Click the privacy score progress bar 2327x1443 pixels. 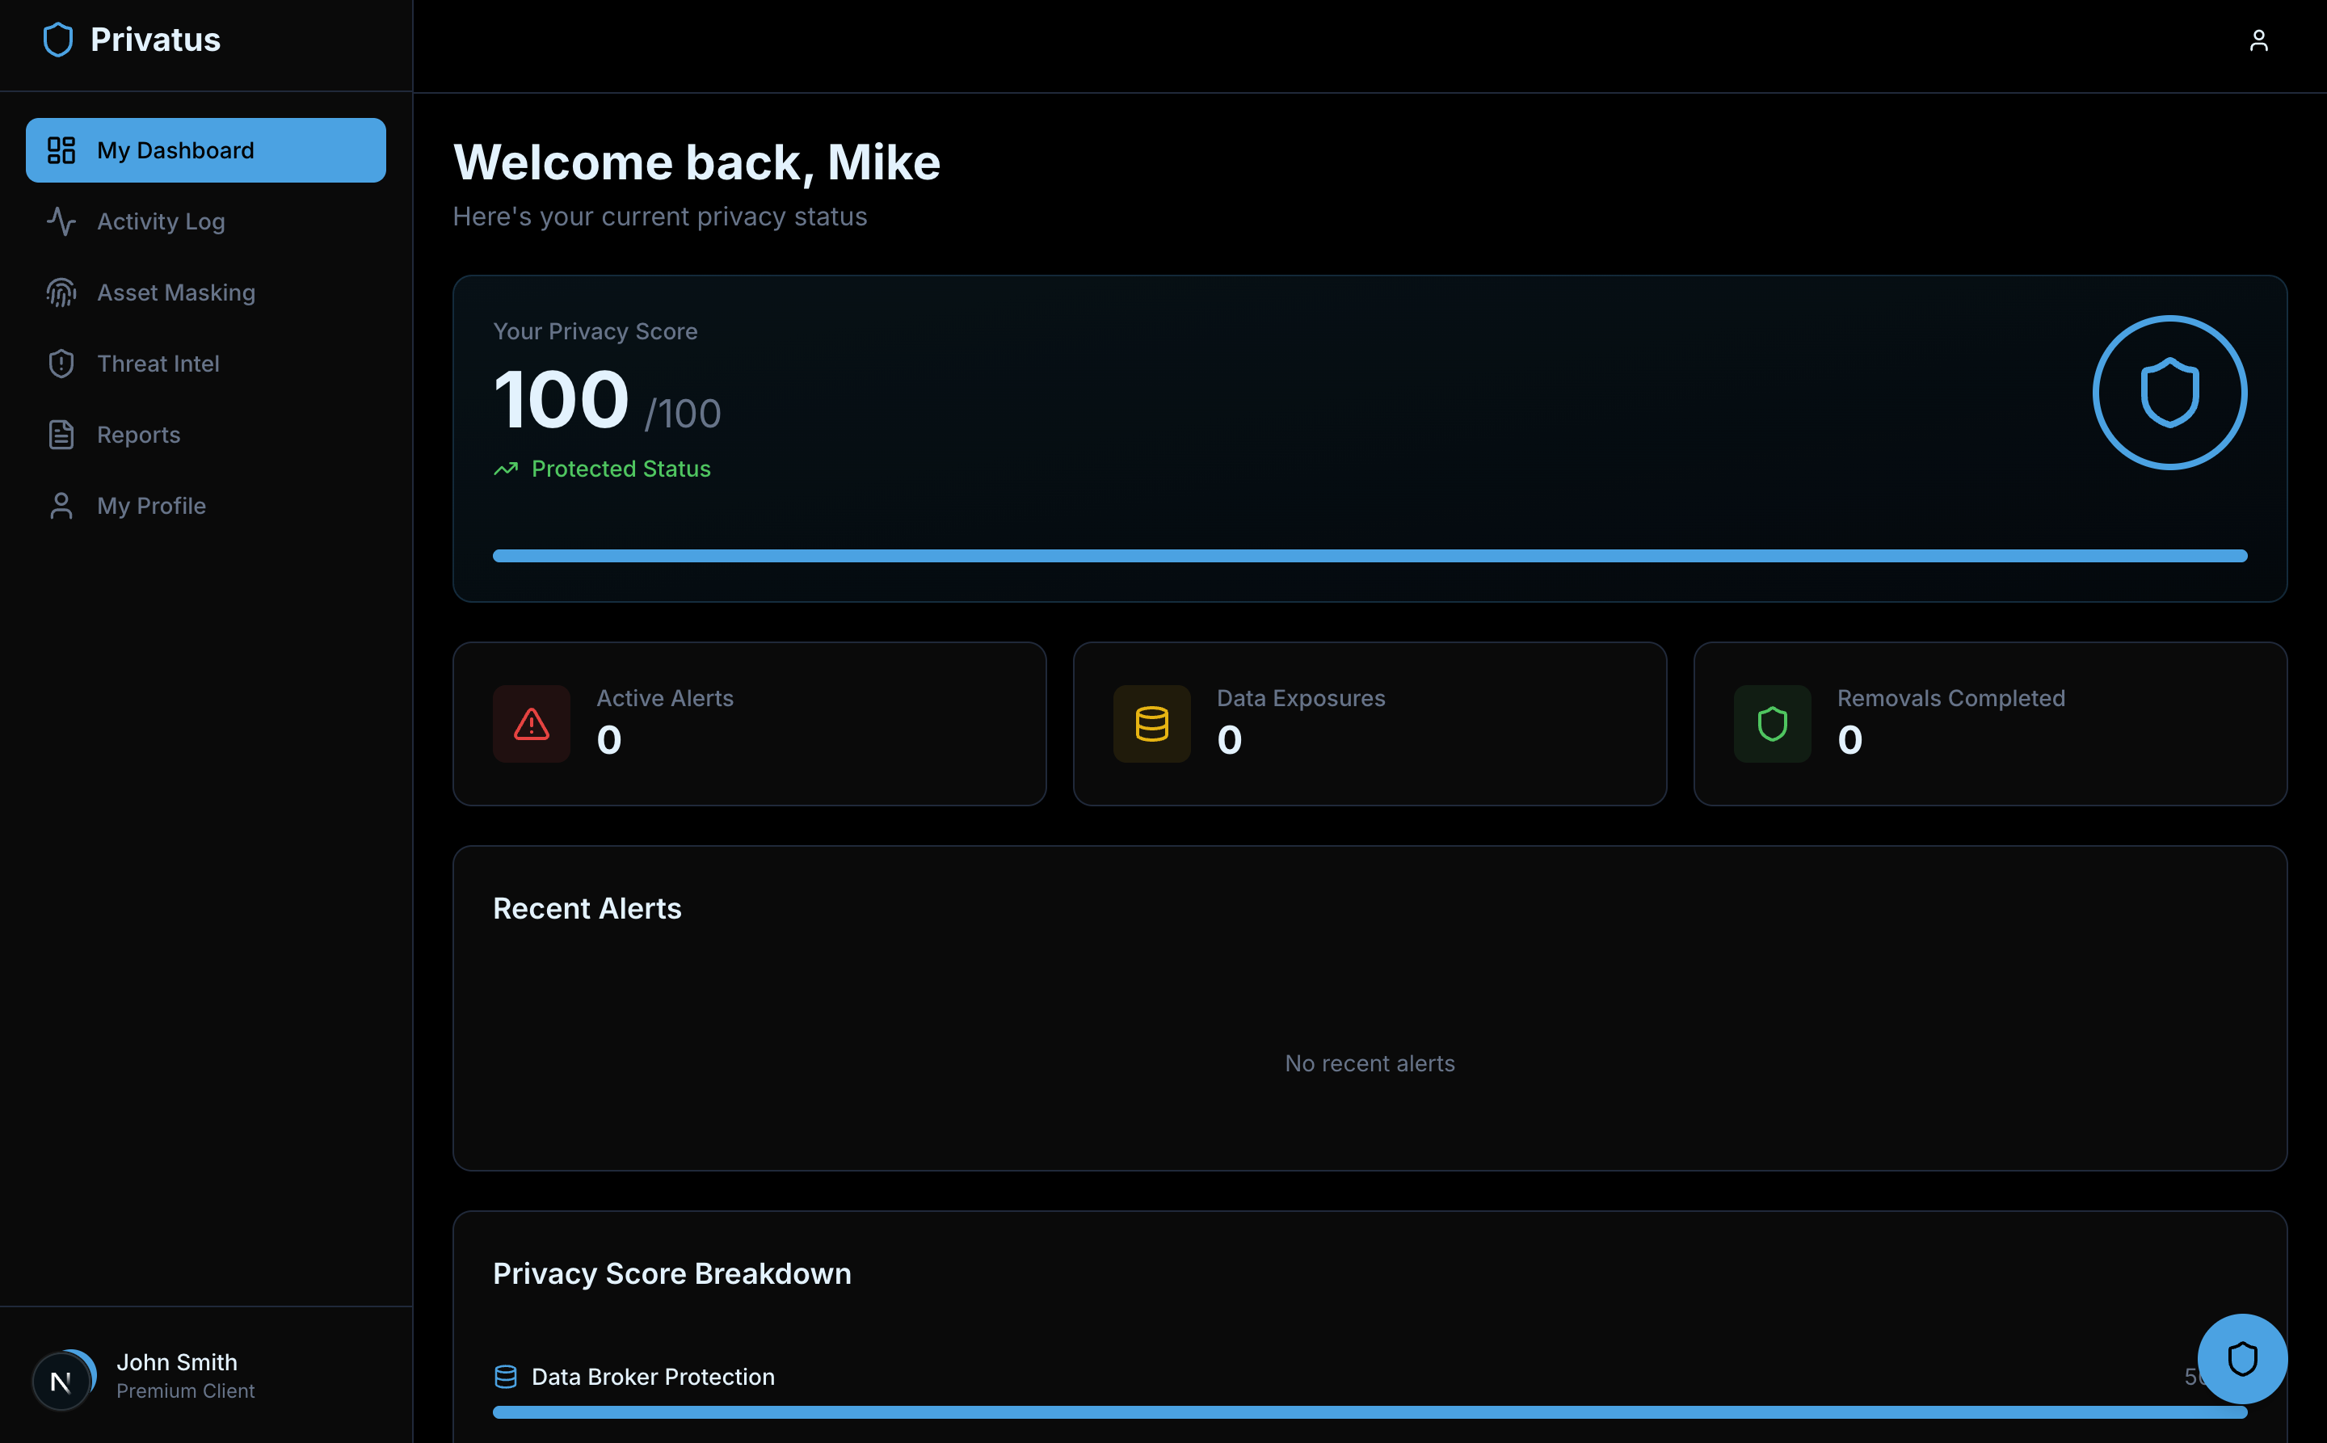[1369, 555]
